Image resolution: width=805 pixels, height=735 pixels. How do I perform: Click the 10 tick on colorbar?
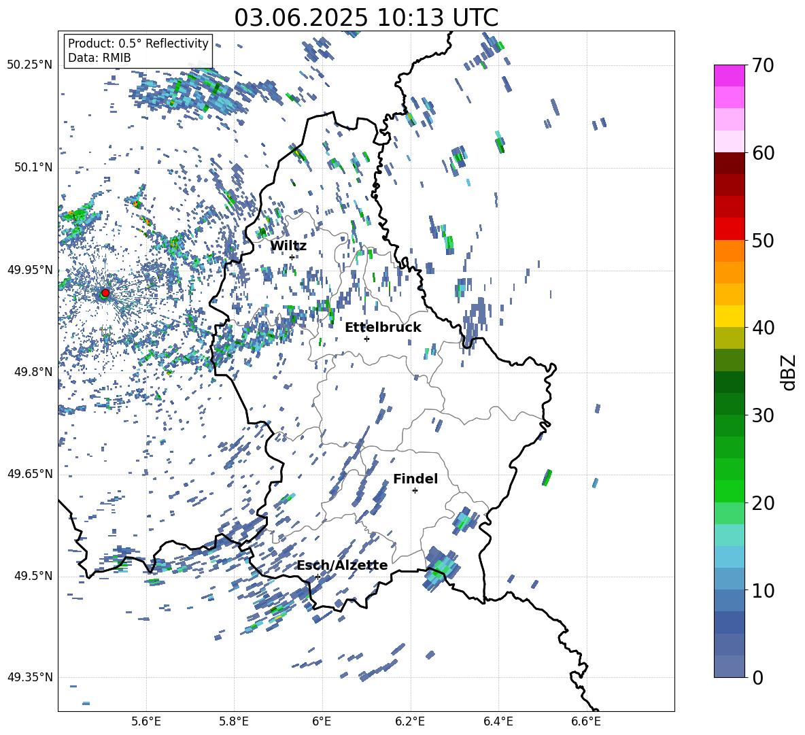(x=764, y=590)
